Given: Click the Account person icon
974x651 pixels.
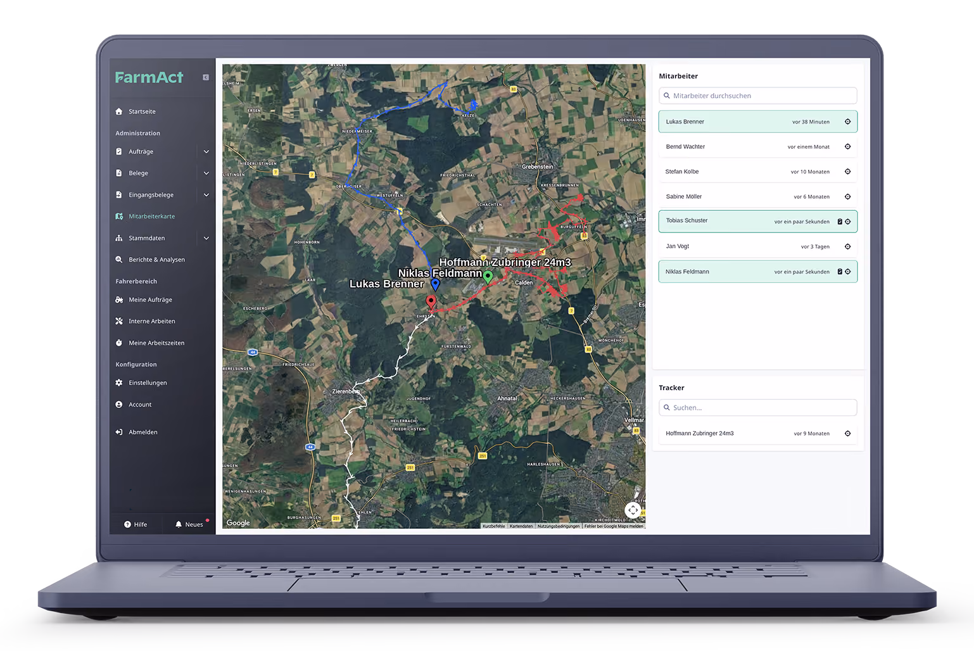Looking at the screenshot, I should pyautogui.click(x=119, y=405).
